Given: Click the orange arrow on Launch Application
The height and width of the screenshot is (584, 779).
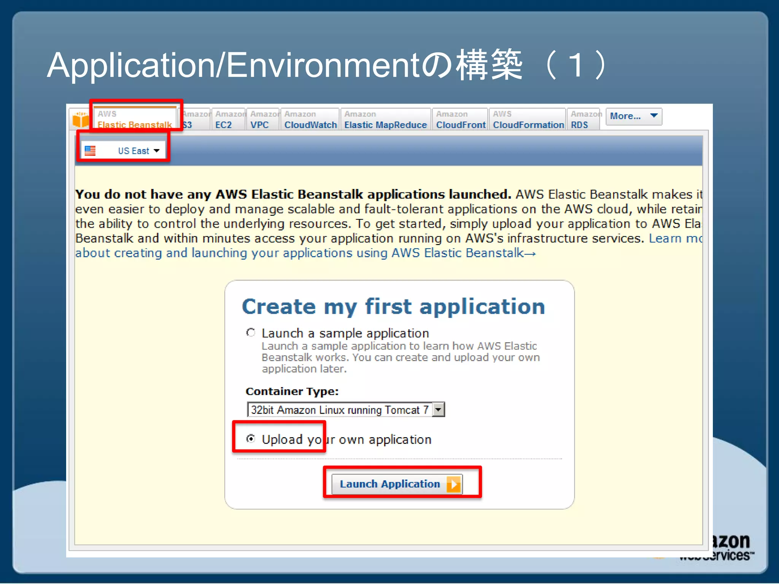Looking at the screenshot, I should pyautogui.click(x=453, y=484).
